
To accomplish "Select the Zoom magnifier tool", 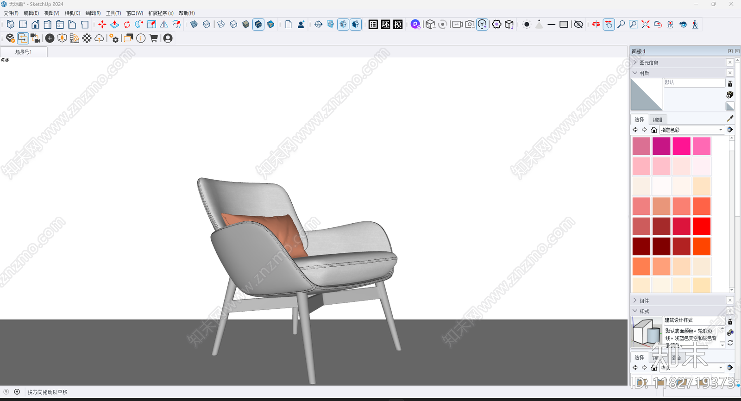I will pos(621,24).
